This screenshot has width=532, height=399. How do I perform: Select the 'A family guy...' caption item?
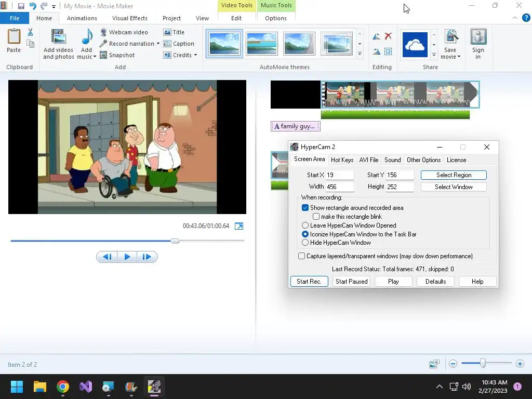295,126
